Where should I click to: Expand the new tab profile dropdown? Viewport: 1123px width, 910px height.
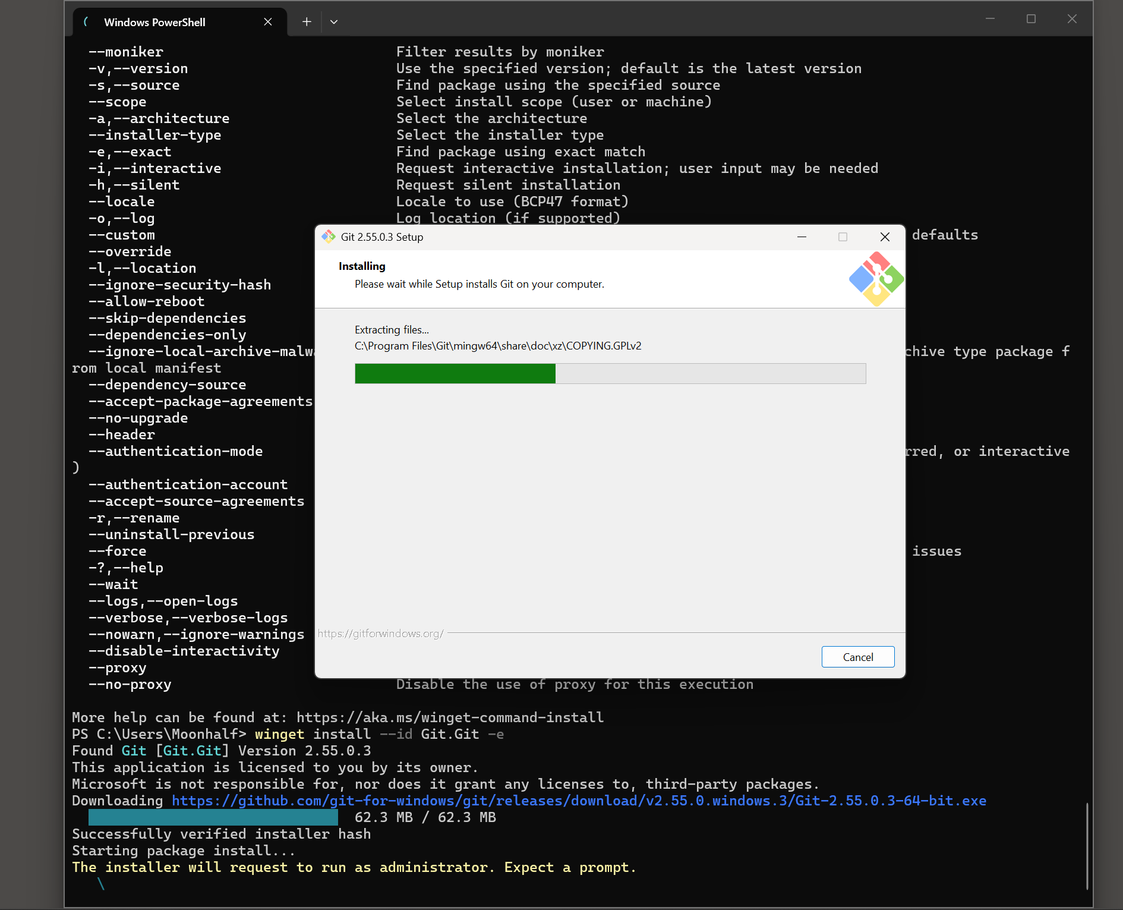pyautogui.click(x=334, y=22)
